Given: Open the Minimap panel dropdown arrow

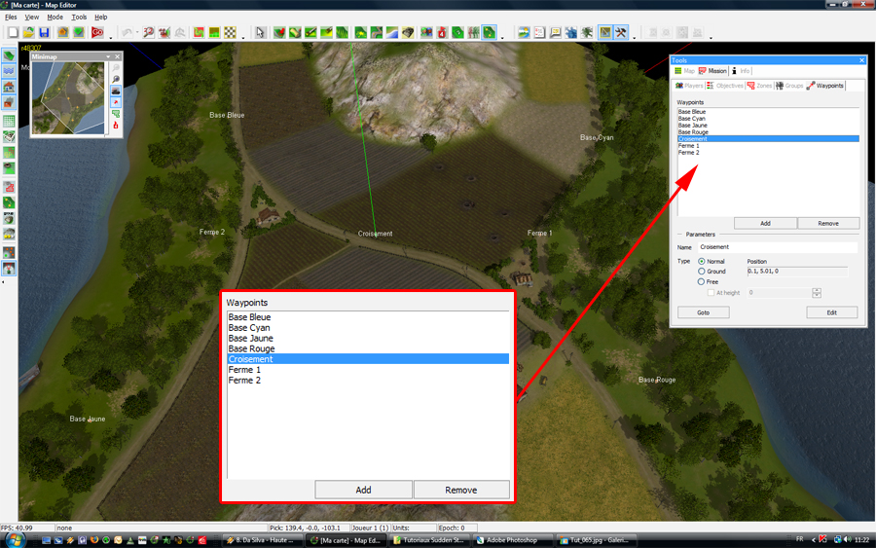Looking at the screenshot, I should click(x=108, y=57).
